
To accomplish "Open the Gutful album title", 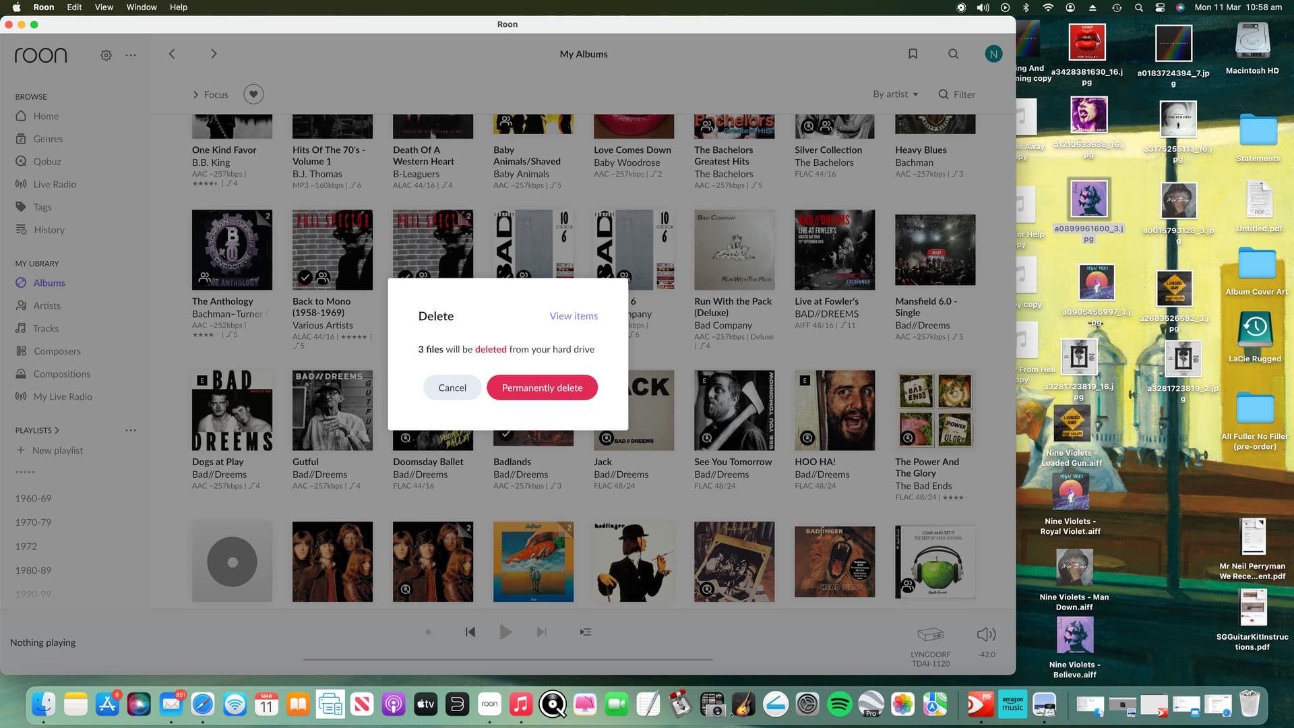I will click(x=305, y=462).
